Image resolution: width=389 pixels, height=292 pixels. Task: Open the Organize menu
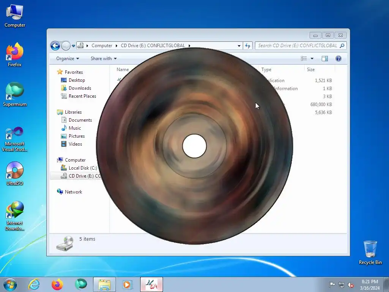68,59
